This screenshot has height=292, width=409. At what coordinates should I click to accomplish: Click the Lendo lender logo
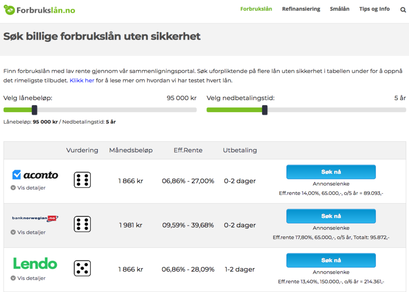click(35, 264)
